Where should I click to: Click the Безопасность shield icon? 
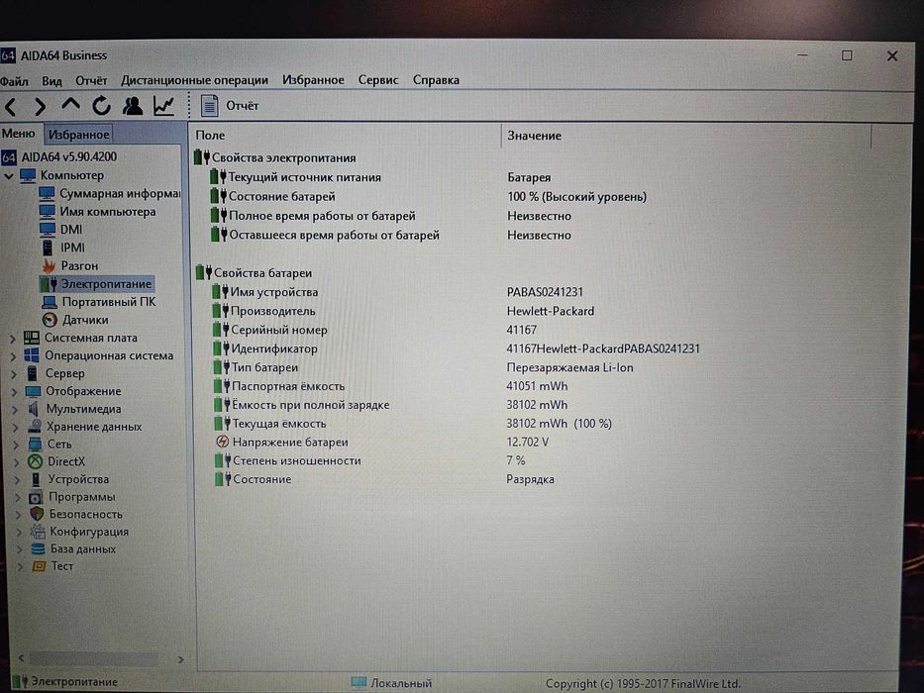pos(37,514)
